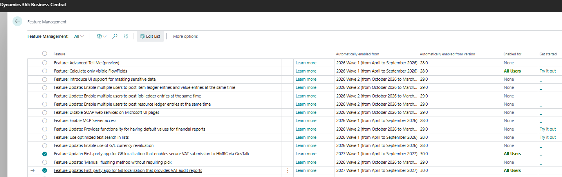Click All Users for Calculate only visible FlowFields
The height and width of the screenshot is (177, 562).
512,71
